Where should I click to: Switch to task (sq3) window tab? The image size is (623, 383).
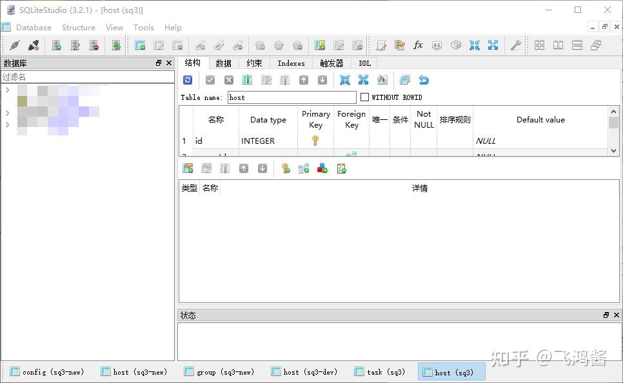pos(379,372)
